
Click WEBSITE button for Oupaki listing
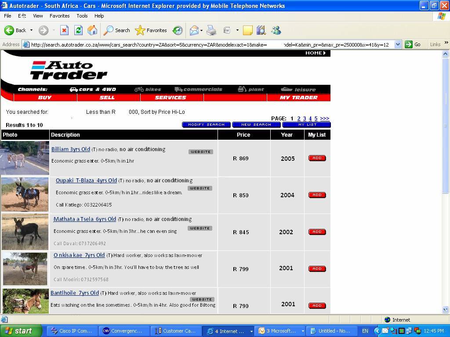tap(200, 188)
